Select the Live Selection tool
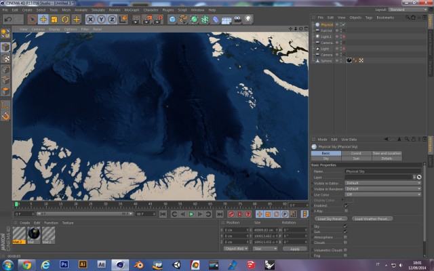 (33, 20)
